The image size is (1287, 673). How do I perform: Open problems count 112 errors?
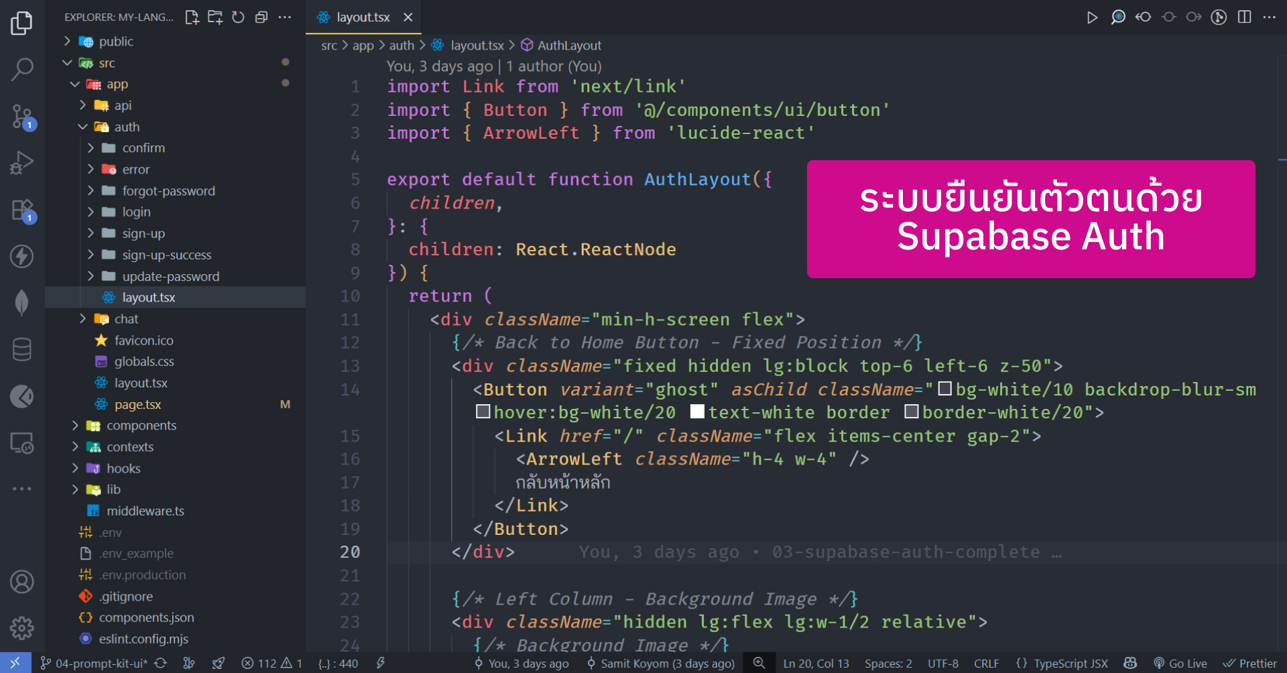(271, 663)
